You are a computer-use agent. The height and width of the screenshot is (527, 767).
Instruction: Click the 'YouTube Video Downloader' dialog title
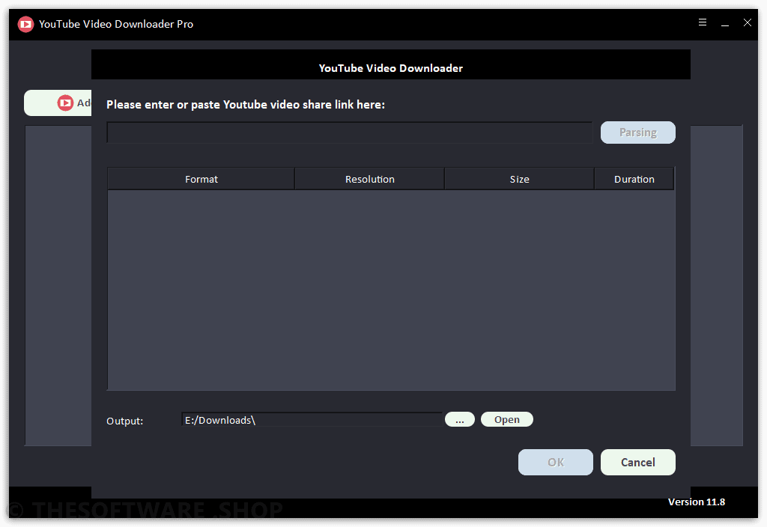point(391,68)
